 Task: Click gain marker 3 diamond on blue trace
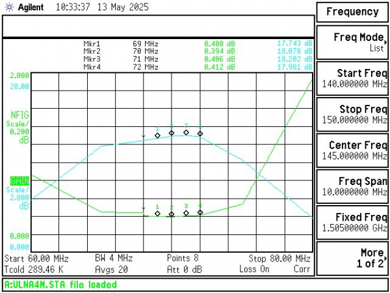(186, 132)
